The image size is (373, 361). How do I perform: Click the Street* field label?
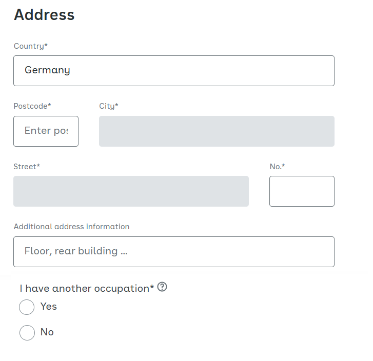pos(27,167)
